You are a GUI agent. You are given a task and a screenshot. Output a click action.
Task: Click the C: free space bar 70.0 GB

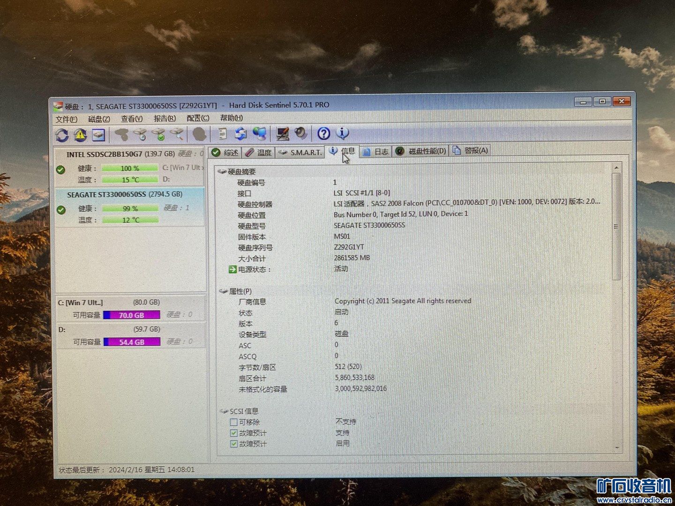click(132, 315)
